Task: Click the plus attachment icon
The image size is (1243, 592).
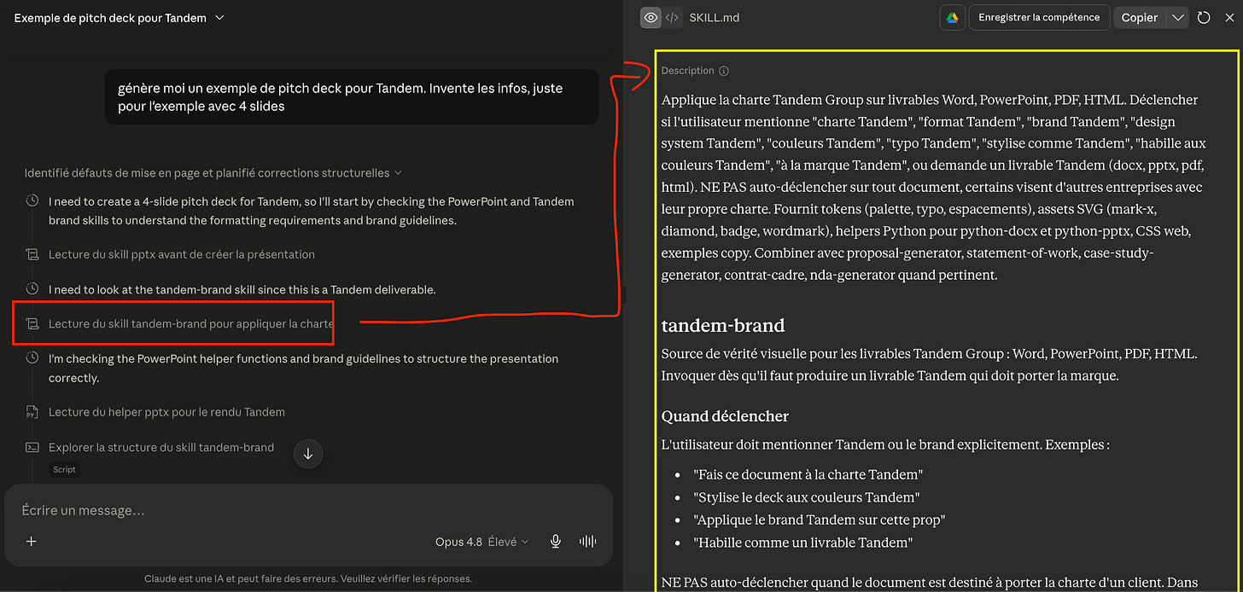Action: tap(32, 541)
